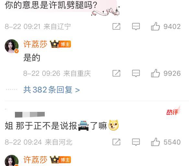
Task: Open the blurred username of the 河北 commenter
Action: (x=30, y=114)
